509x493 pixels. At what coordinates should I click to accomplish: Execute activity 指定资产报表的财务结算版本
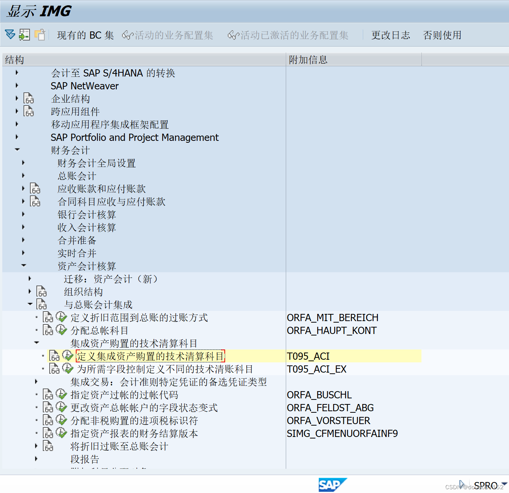point(61,432)
